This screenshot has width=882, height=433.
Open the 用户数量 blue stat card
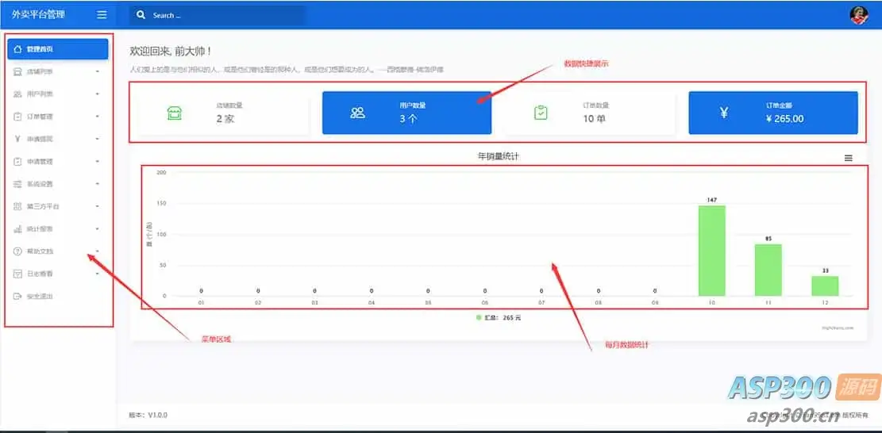(x=406, y=113)
